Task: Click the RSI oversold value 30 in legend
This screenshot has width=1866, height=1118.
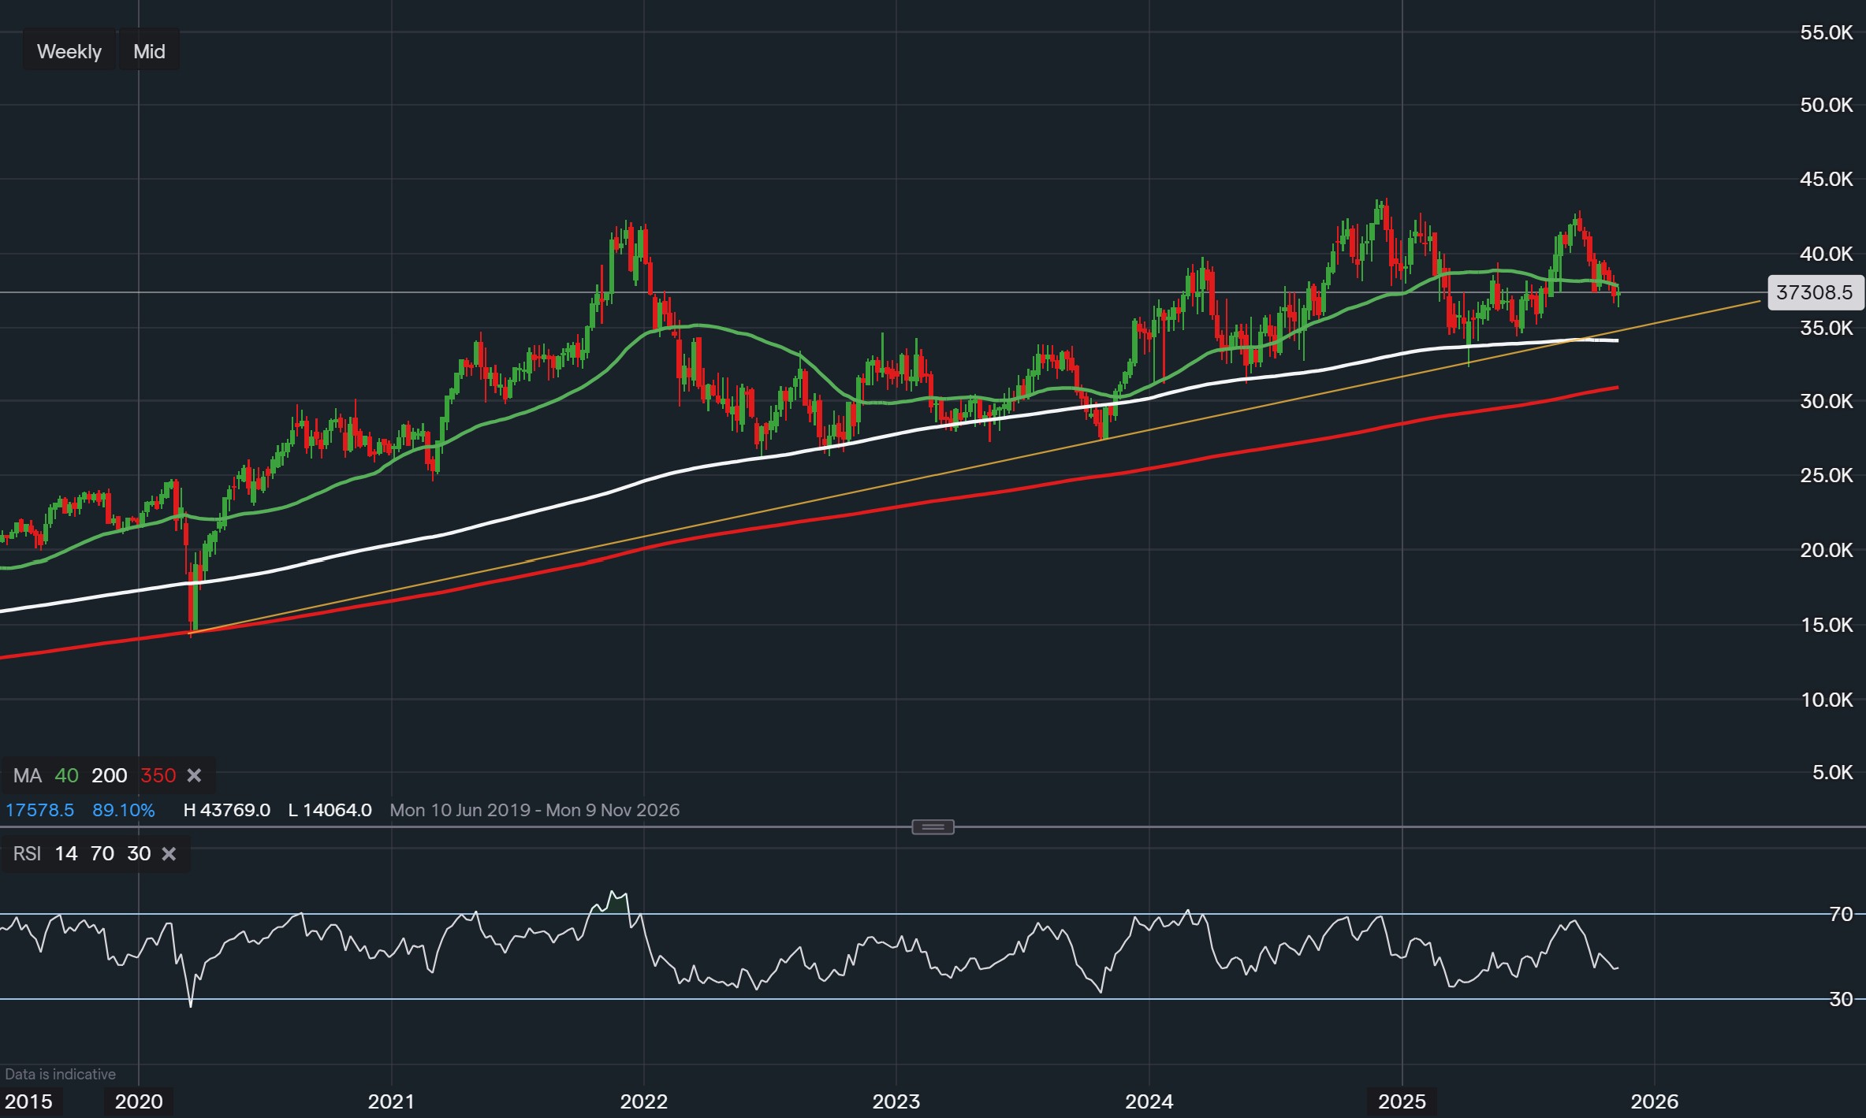Action: tap(139, 854)
